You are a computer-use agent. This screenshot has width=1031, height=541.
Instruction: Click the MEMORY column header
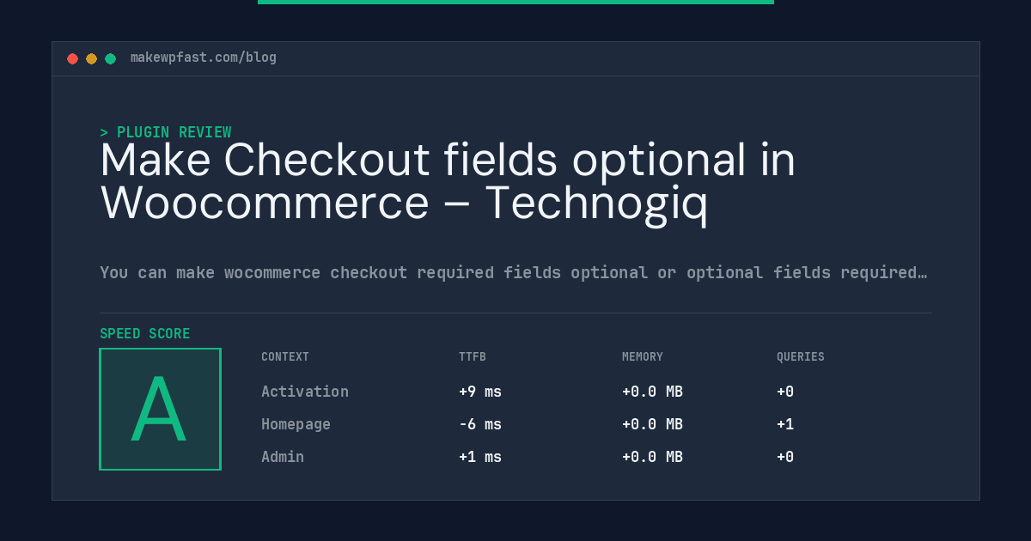(x=643, y=356)
